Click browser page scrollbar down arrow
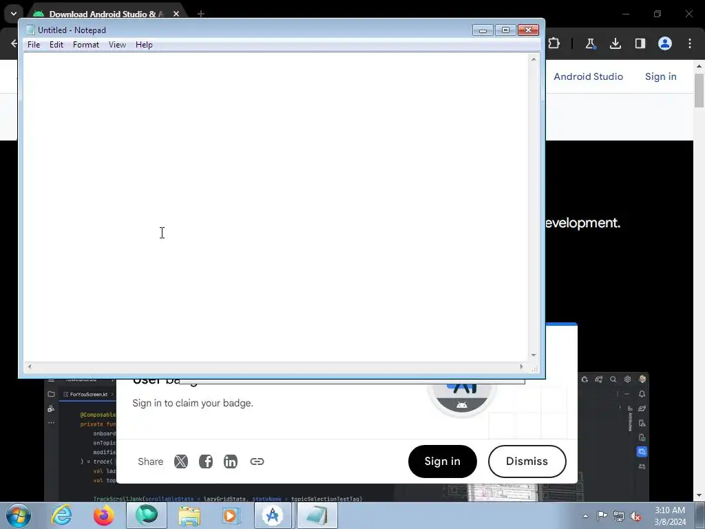Viewport: 705px width, 529px height. point(699,496)
